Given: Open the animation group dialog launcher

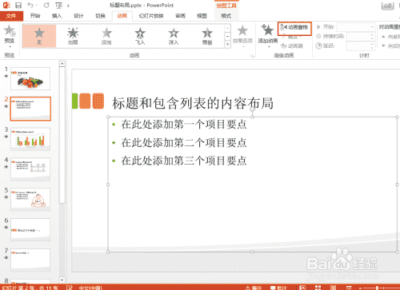Looking at the screenshot, I should (251, 56).
